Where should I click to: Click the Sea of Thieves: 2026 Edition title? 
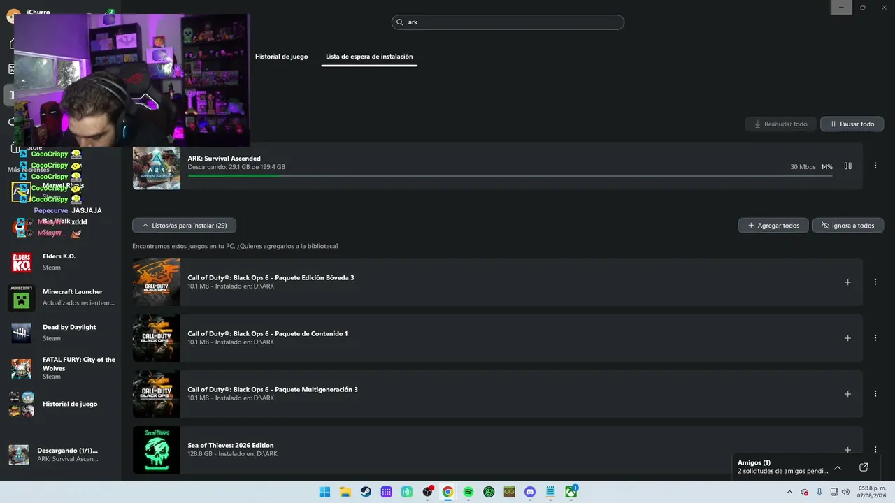231,446
